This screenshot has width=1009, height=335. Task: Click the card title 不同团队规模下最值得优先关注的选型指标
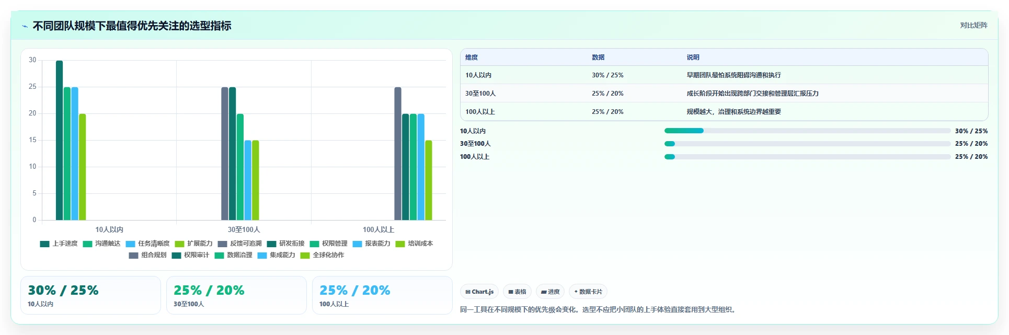pos(132,26)
